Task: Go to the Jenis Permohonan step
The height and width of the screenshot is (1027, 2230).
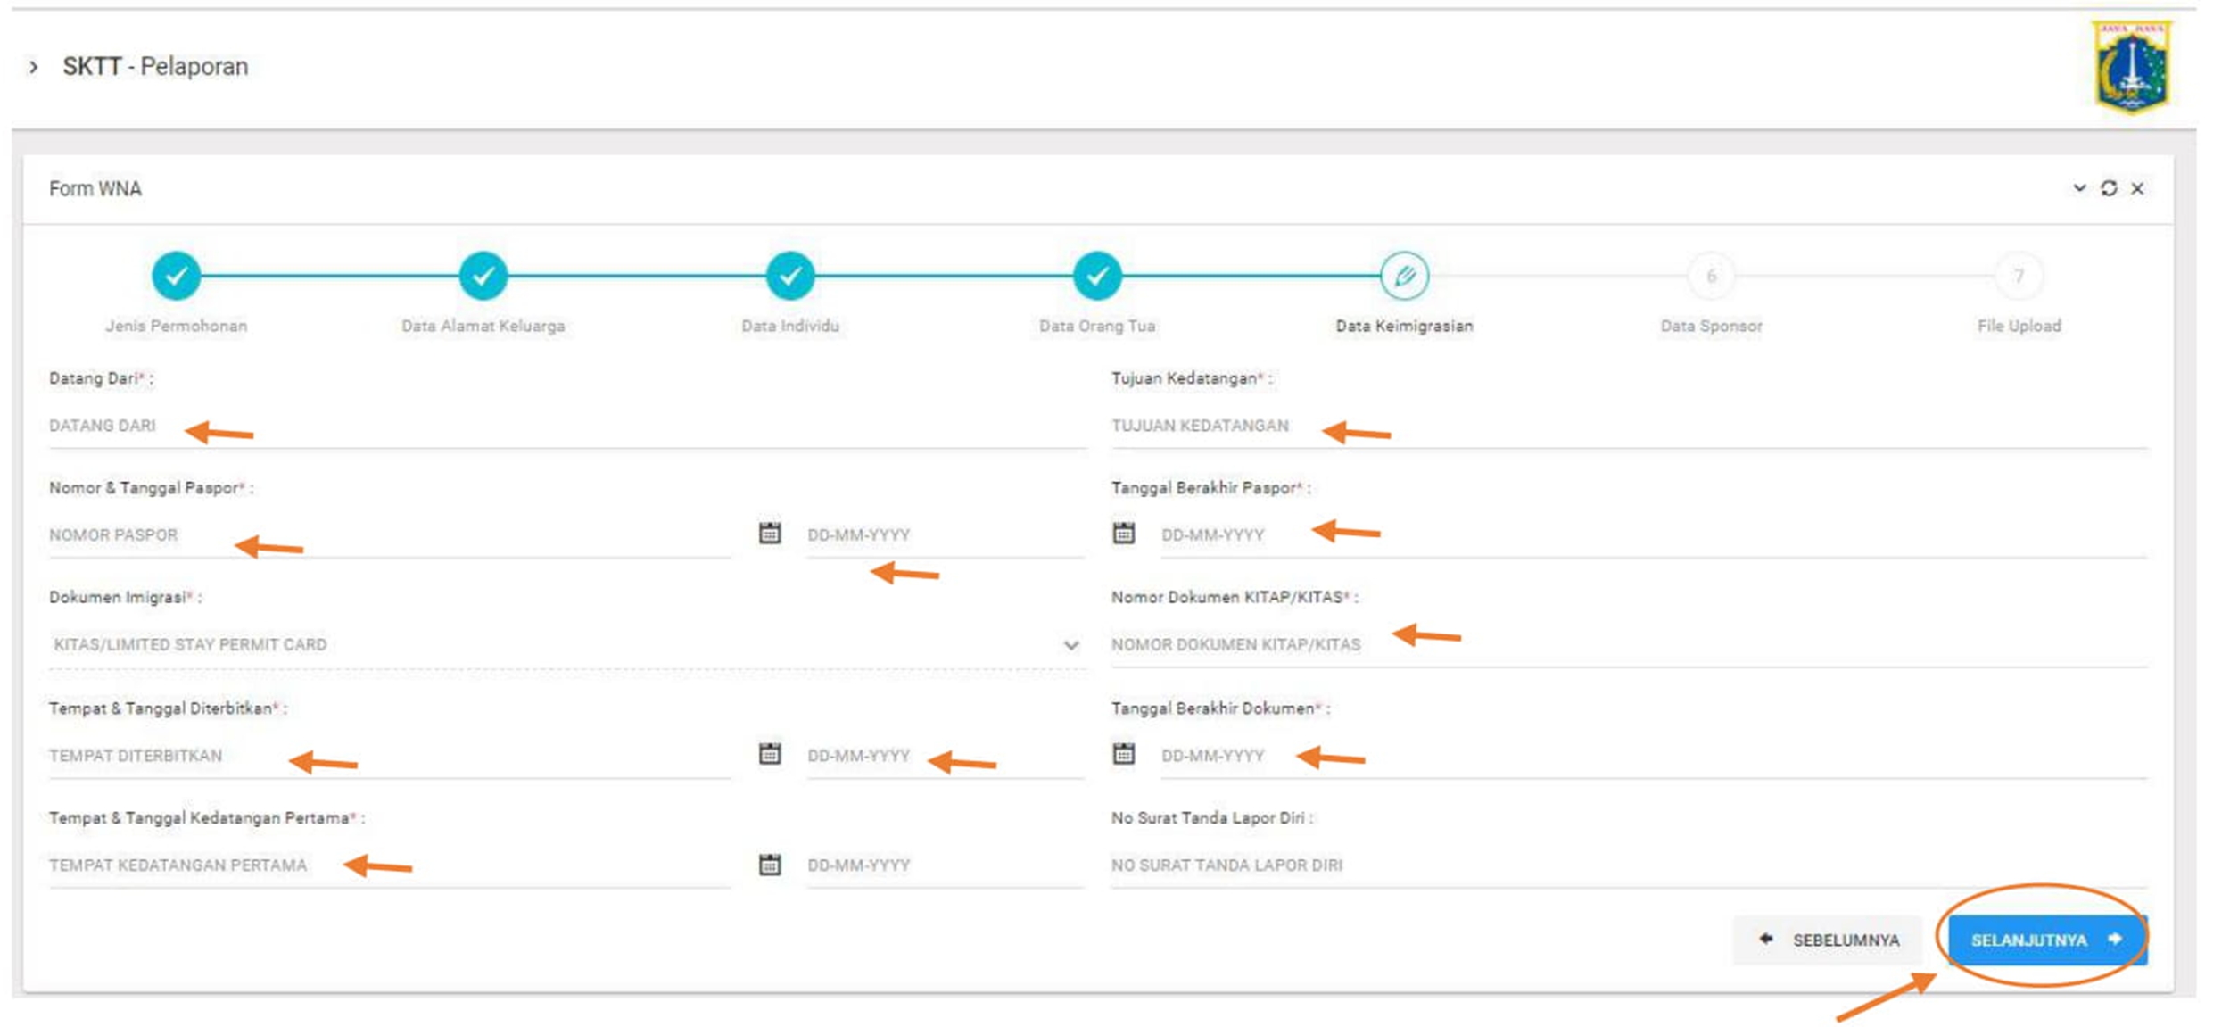Action: pyautogui.click(x=176, y=276)
